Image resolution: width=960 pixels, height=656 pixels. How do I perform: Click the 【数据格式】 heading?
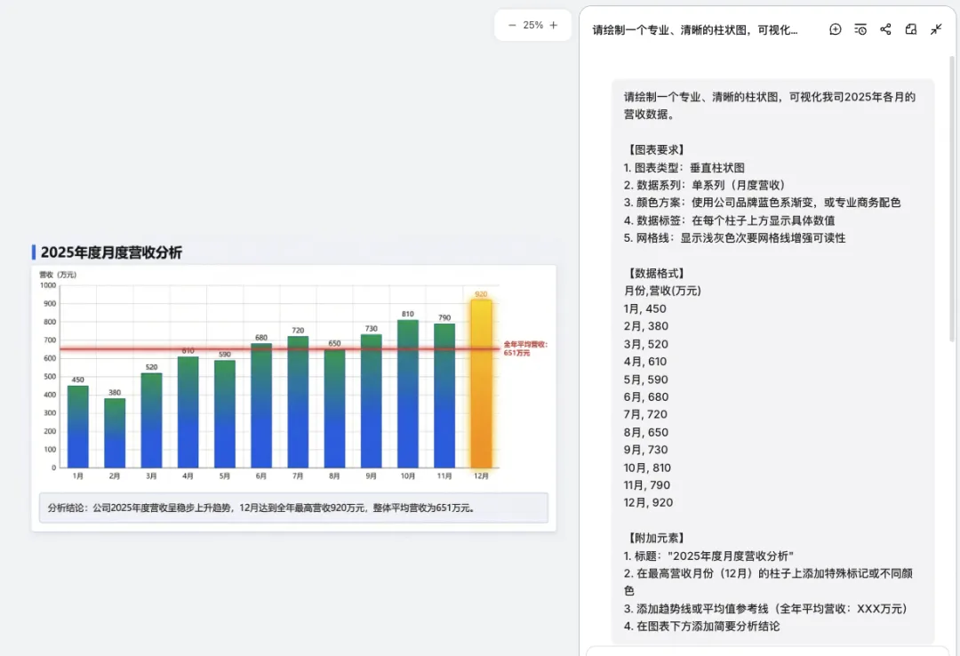(654, 273)
